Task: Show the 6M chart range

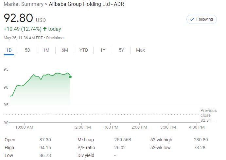Action: tap(65, 50)
